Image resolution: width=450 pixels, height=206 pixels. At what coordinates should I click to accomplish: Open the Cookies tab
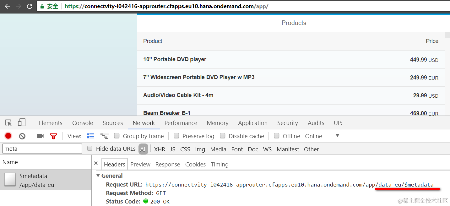195,164
